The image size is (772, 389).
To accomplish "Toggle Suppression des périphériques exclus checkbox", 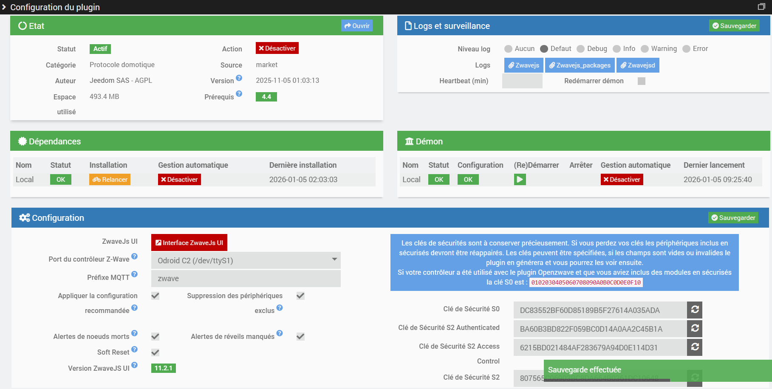I will (x=300, y=296).
